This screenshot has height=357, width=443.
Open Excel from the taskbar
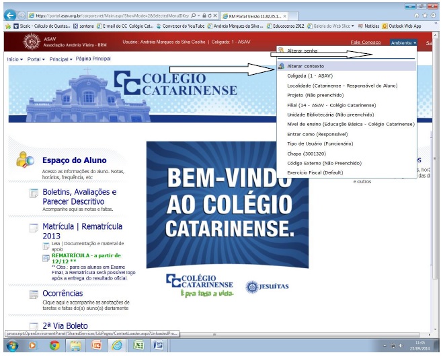[x=138, y=346]
